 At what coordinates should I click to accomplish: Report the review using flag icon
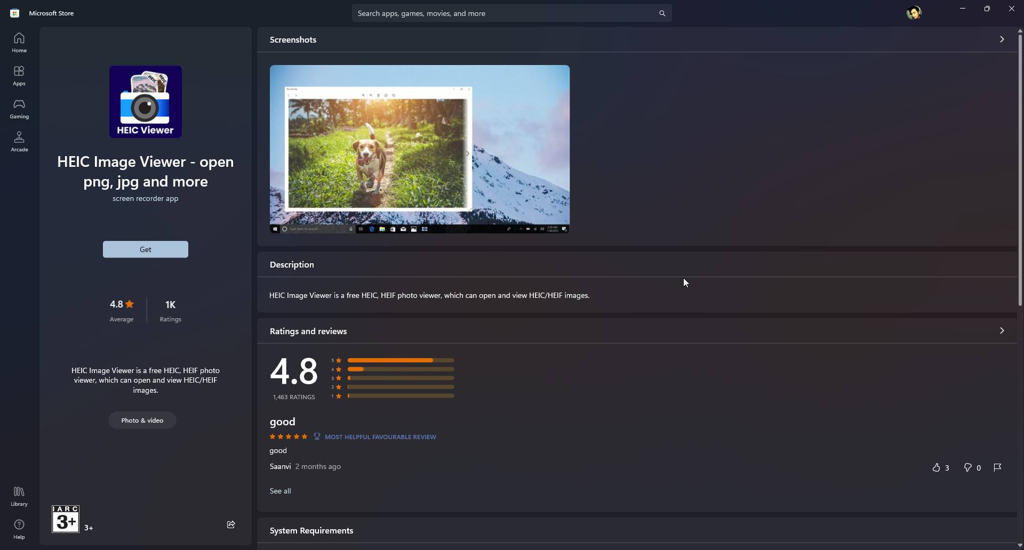[997, 467]
